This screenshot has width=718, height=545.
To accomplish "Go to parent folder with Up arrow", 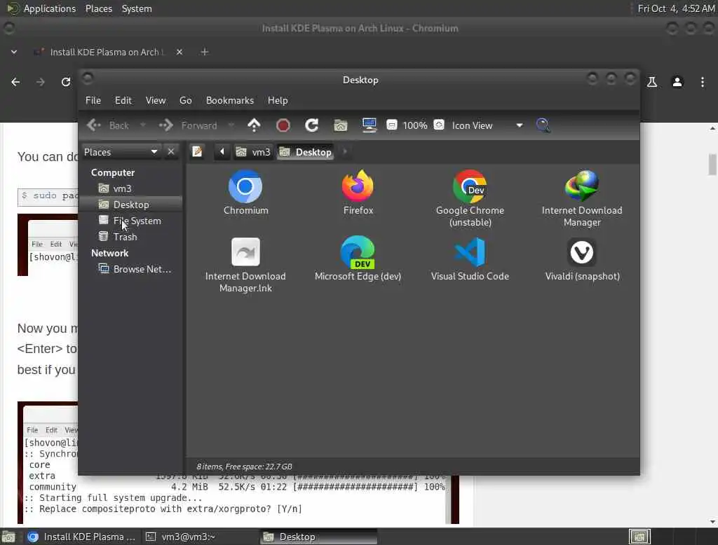I will pos(254,125).
